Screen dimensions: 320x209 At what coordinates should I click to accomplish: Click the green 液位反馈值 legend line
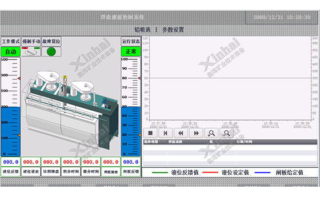click(160, 172)
